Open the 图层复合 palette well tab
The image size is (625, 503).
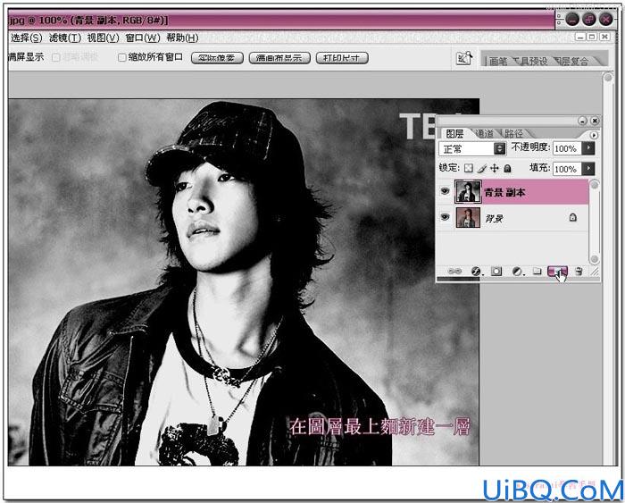tap(572, 61)
